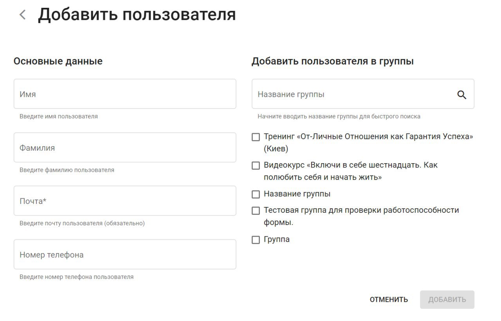Click the «Основные данные» section heading
501x321 pixels.
58,61
